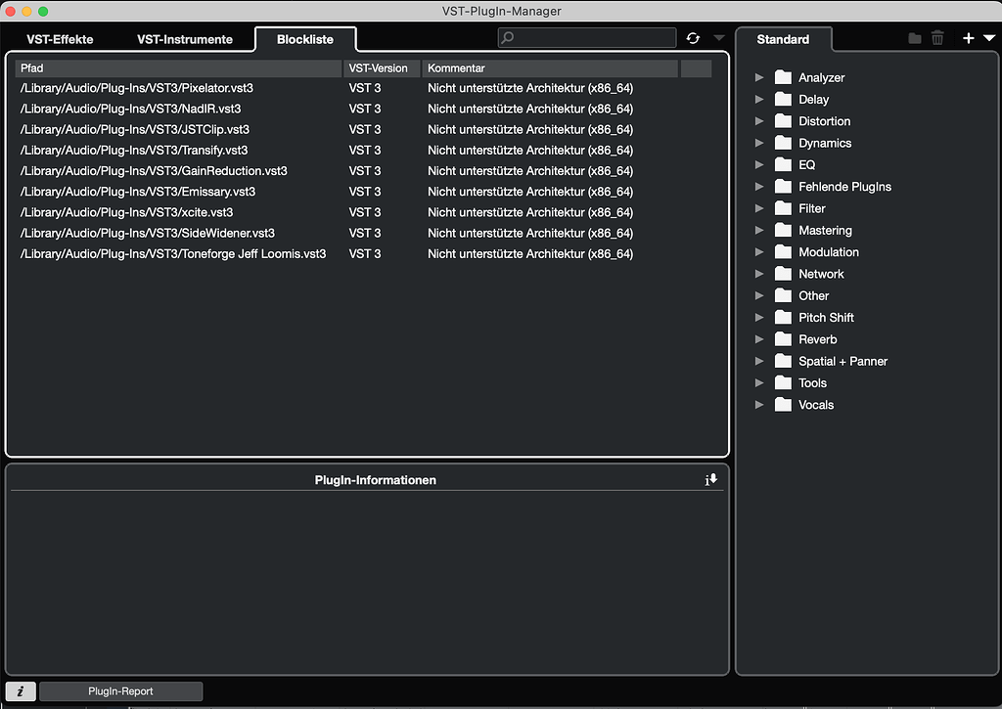This screenshot has width=1002, height=709.
Task: Export plugin information using the i-arrow icon
Action: click(x=711, y=479)
